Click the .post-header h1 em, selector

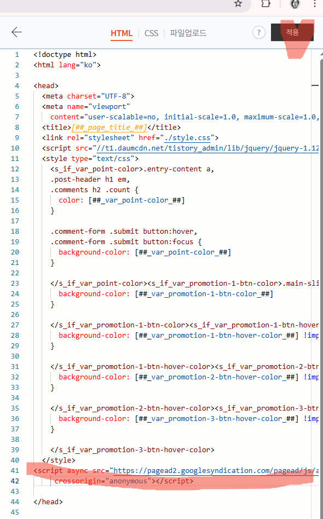point(90,180)
